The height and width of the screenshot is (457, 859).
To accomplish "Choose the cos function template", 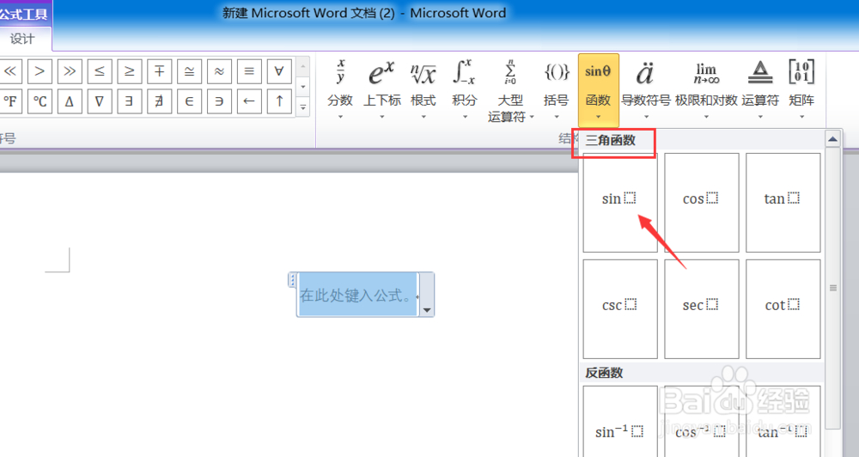I will click(x=701, y=203).
